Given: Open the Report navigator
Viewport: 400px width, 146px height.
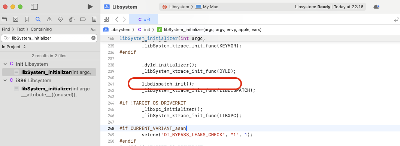Looking at the screenshot, I should pos(94,19).
